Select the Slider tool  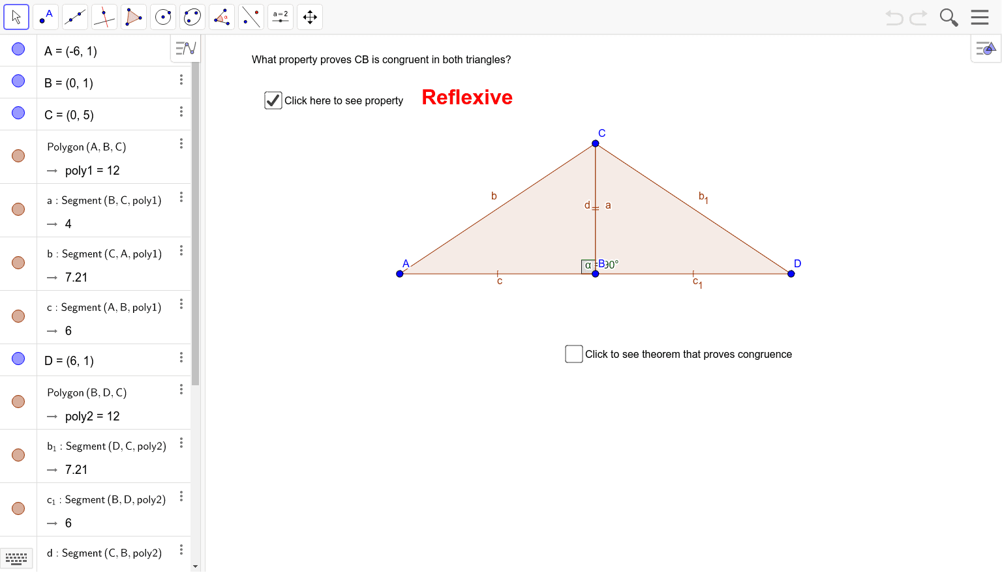tap(280, 16)
